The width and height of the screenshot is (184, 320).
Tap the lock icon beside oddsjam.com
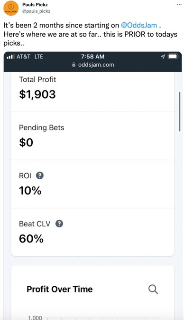74,65
